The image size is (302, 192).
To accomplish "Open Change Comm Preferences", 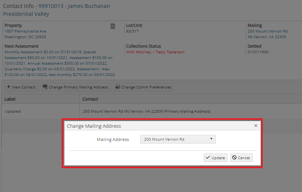I will [x=144, y=87].
